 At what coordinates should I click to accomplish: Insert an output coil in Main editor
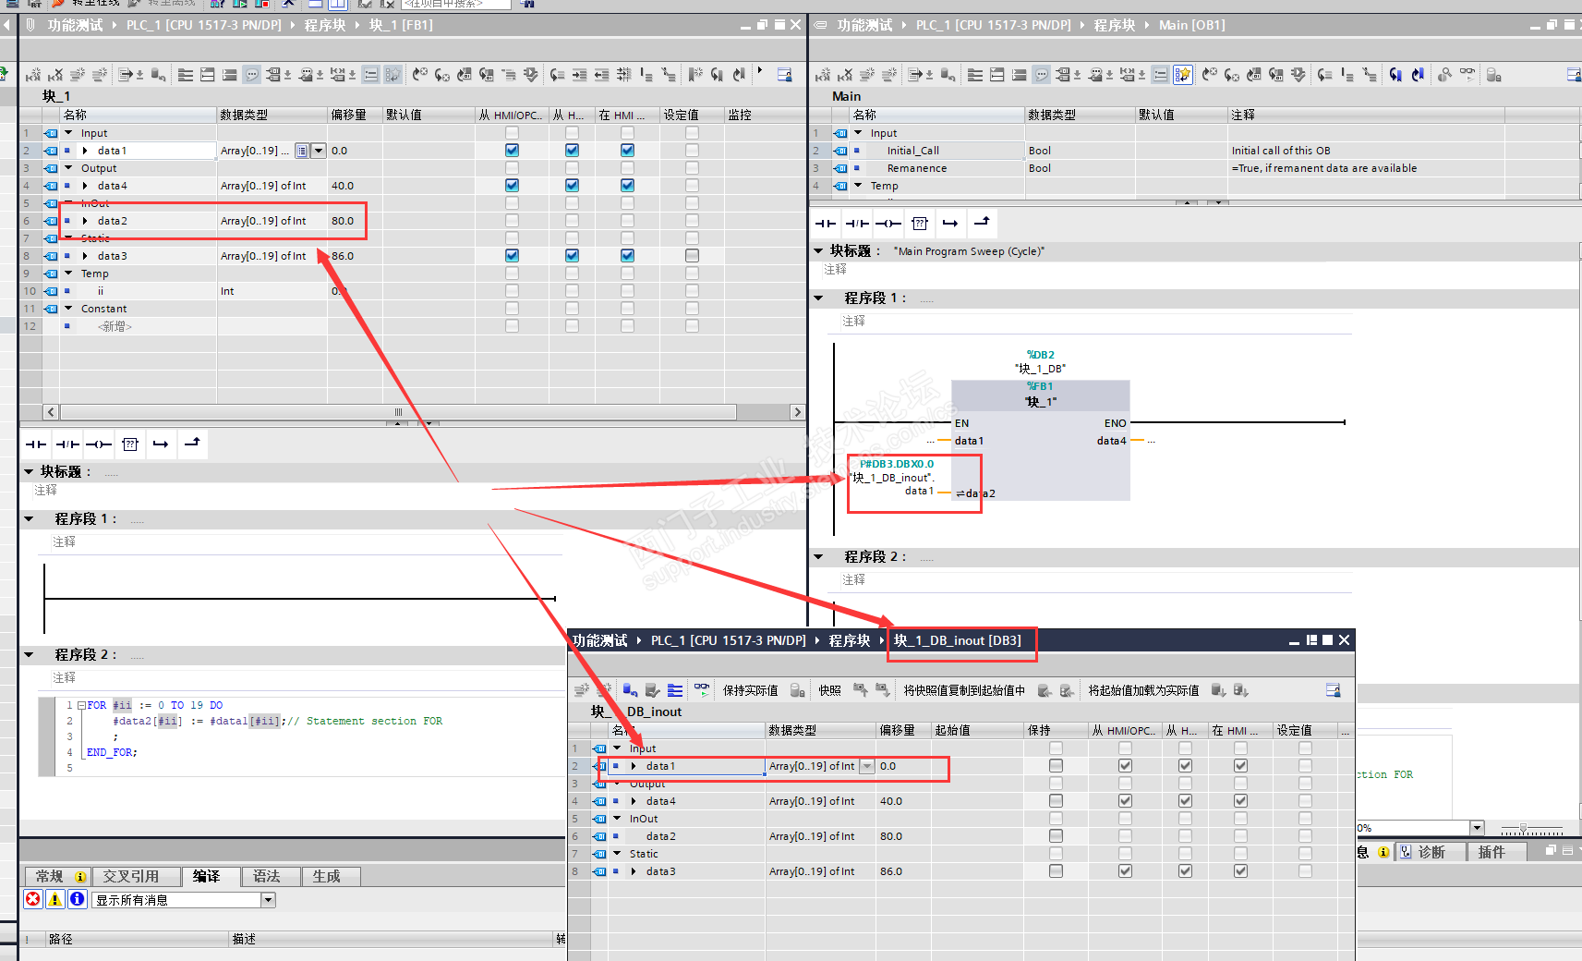888,223
